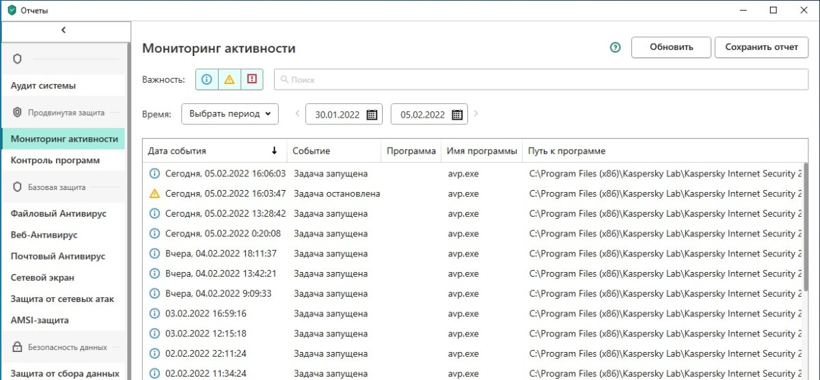The width and height of the screenshot is (820, 380).
Task: Collapse the sidebar with the back chevron
Action: coord(64,30)
